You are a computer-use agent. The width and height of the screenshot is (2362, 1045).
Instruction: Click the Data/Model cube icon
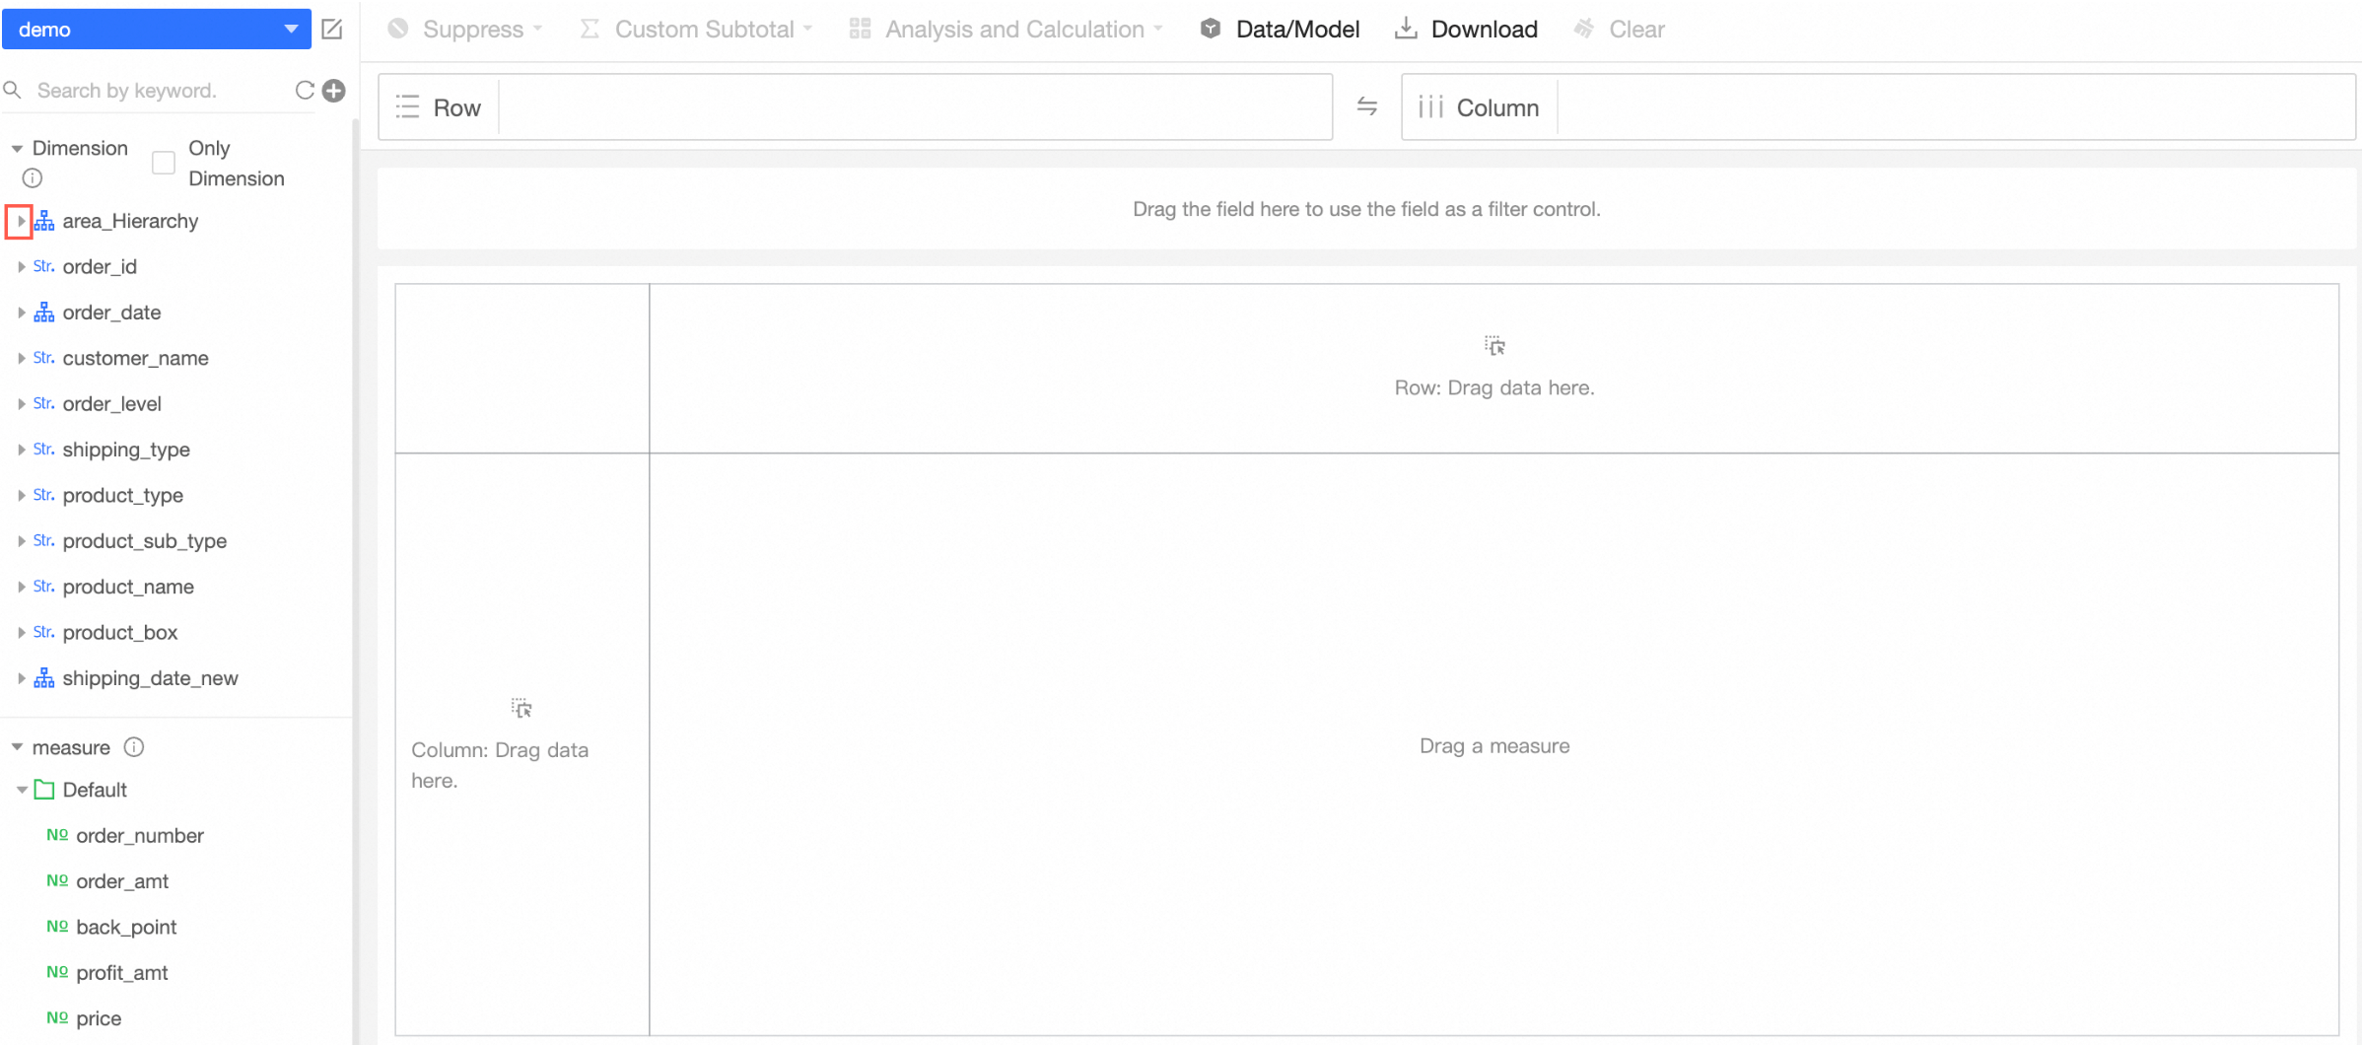(x=1211, y=30)
